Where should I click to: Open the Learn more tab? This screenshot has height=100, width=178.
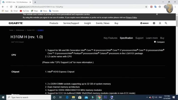click(152, 38)
